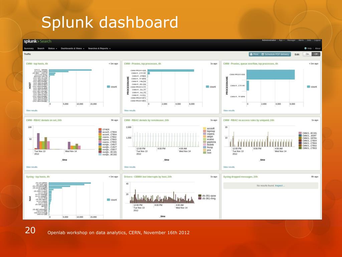View results for RBAC denials by remoteuser
Viewport: 342px width, 257px height.
[130, 167]
